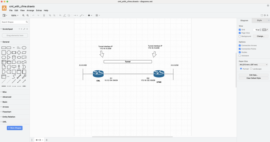Viewport: 270px width, 142px height.
Task: Toggle the appearance sun icon
Action: [x=268, y=5]
